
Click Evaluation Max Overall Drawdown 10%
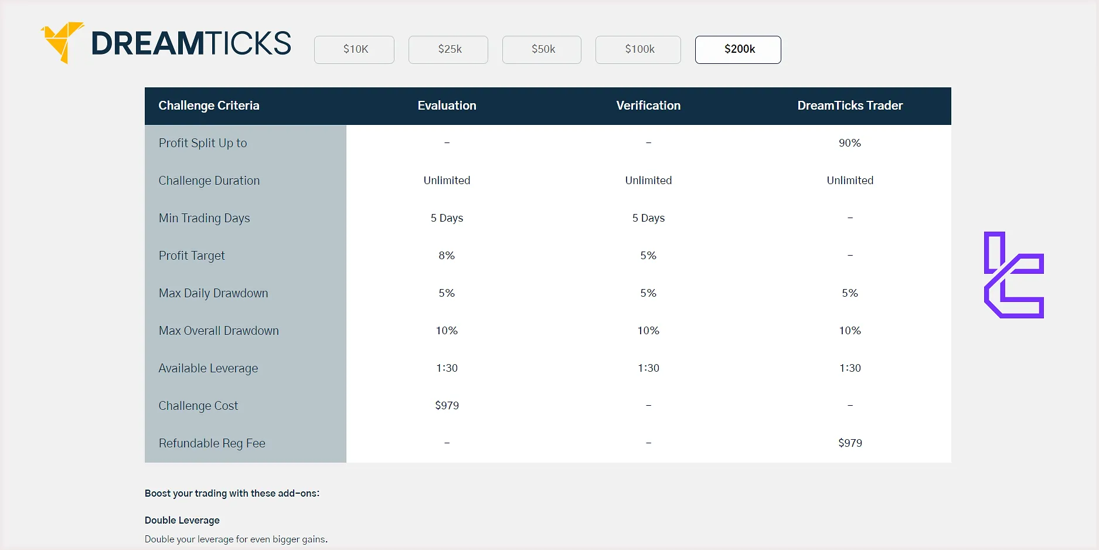pyautogui.click(x=447, y=331)
